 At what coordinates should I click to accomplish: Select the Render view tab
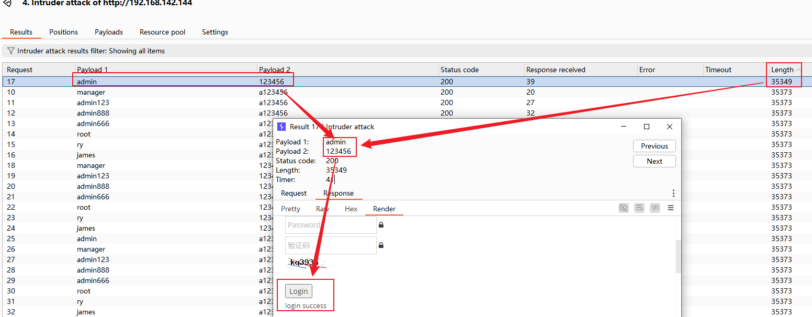click(x=384, y=209)
